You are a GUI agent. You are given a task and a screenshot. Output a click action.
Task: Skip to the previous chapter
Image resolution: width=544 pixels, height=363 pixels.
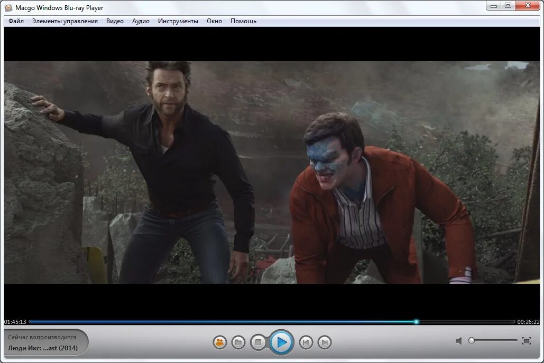click(x=306, y=342)
